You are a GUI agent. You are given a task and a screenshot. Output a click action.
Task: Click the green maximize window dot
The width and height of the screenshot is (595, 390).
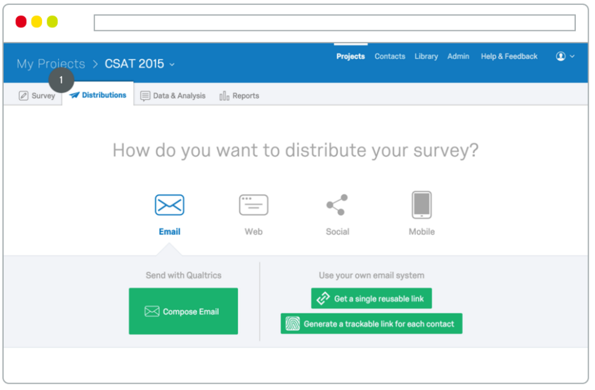(x=52, y=22)
